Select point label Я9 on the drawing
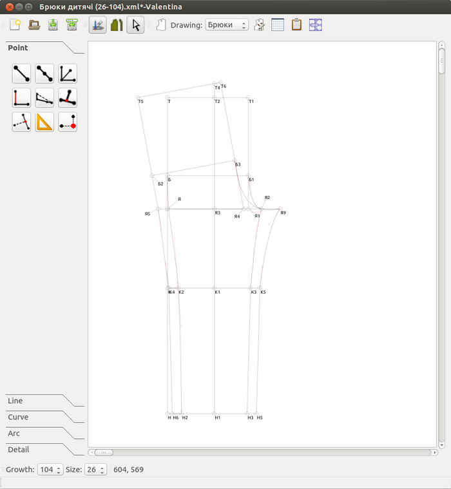 [x=283, y=213]
